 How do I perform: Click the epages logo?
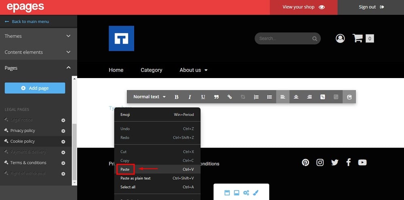click(25, 7)
